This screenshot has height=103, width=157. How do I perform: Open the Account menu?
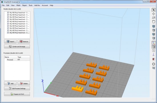point(45,5)
